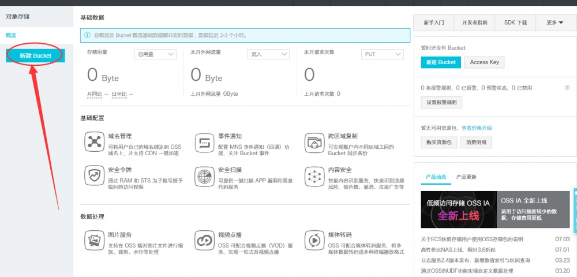577x277 pixels.
Task: Switch to the 产品动态 tab
Action: [x=436, y=177]
